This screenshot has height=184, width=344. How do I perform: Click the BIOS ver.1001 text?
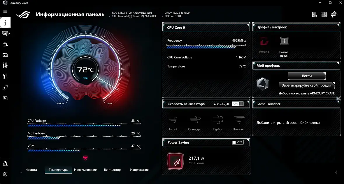pyautogui.click(x=173, y=16)
